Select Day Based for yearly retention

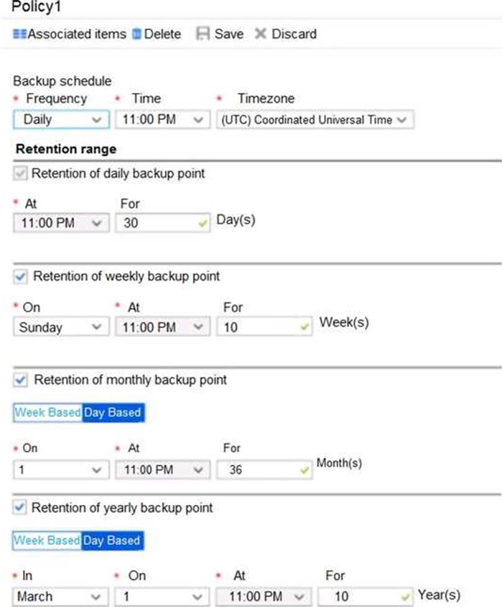pyautogui.click(x=112, y=540)
